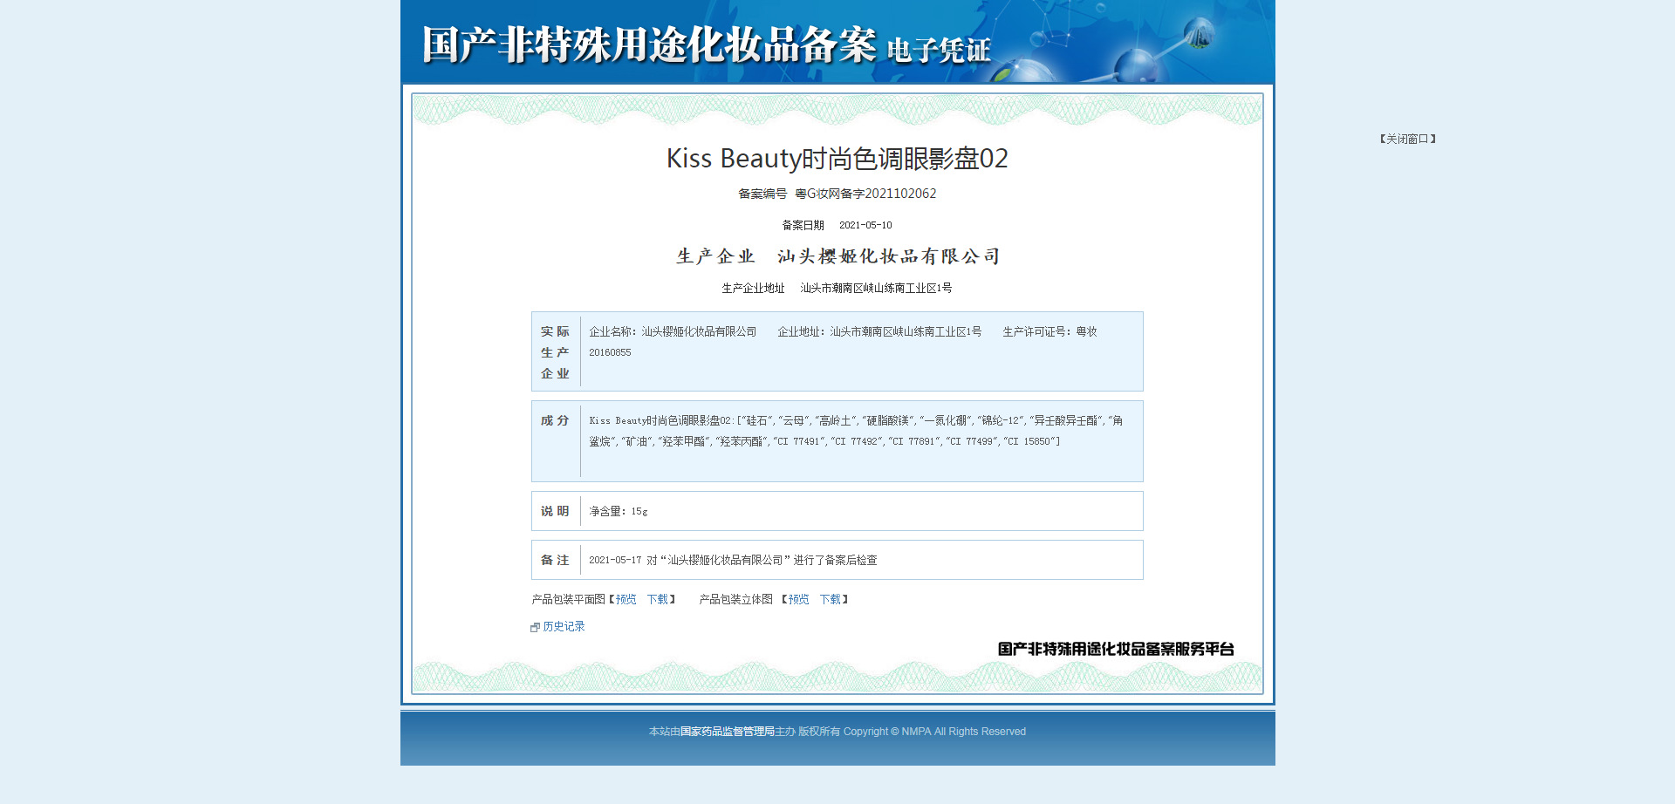Close the window via 关闭窗口

click(1407, 139)
